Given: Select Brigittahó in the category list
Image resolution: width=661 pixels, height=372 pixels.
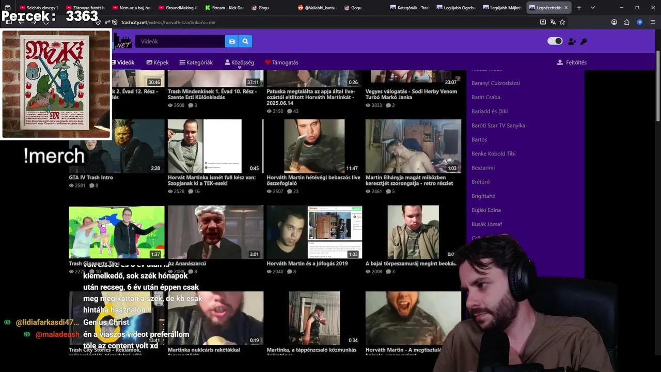Looking at the screenshot, I should click(x=483, y=196).
